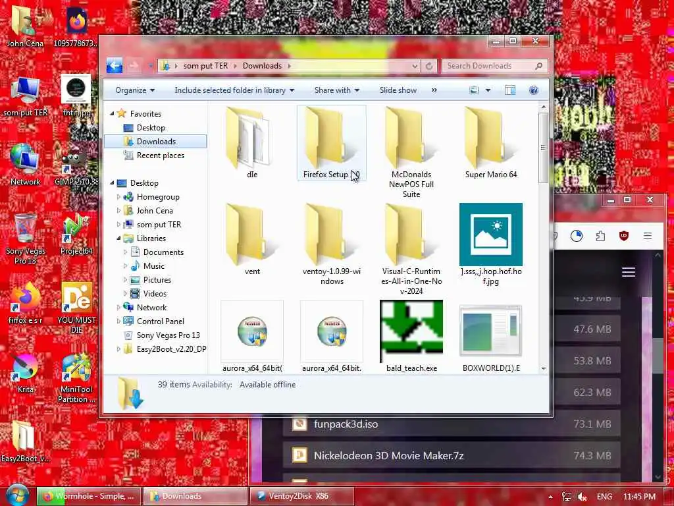Open the Firefox Setup folder
Screen dimensions: 674x506
coord(332,143)
